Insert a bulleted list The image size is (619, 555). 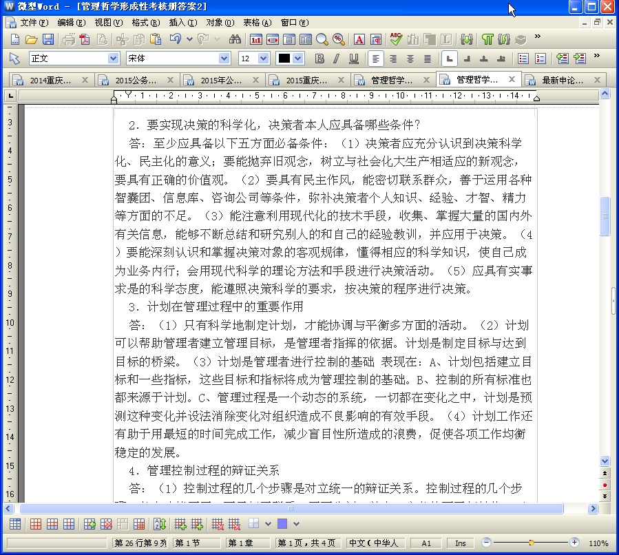(x=523, y=59)
